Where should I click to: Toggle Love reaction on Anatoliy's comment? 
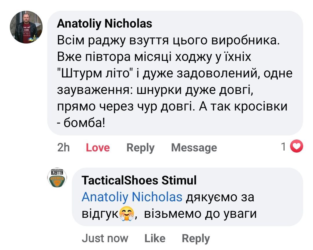[x=98, y=148]
